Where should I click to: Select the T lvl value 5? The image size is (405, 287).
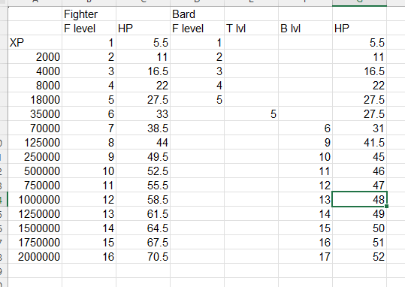pos(251,114)
